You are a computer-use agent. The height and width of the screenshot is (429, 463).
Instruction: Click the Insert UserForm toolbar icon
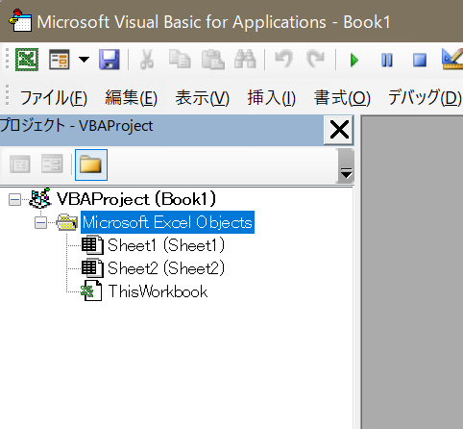pos(60,60)
